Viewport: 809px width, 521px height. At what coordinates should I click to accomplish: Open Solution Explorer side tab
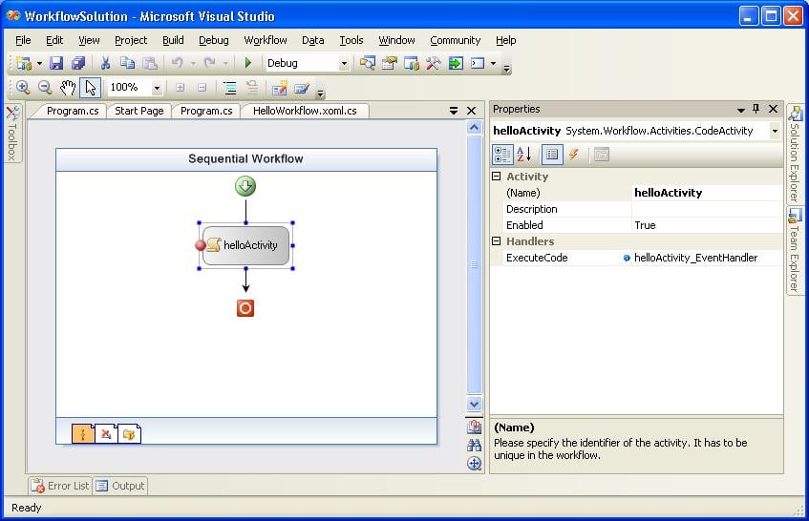(795, 154)
